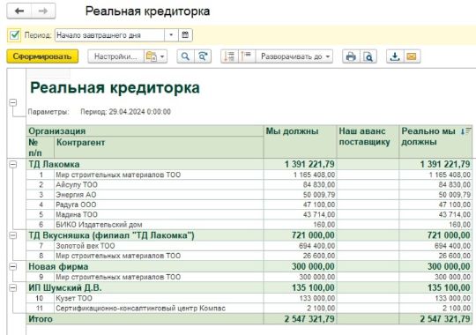Click the 2 547 321,79 total in Мы должны
The image size is (476, 335).
(300, 319)
